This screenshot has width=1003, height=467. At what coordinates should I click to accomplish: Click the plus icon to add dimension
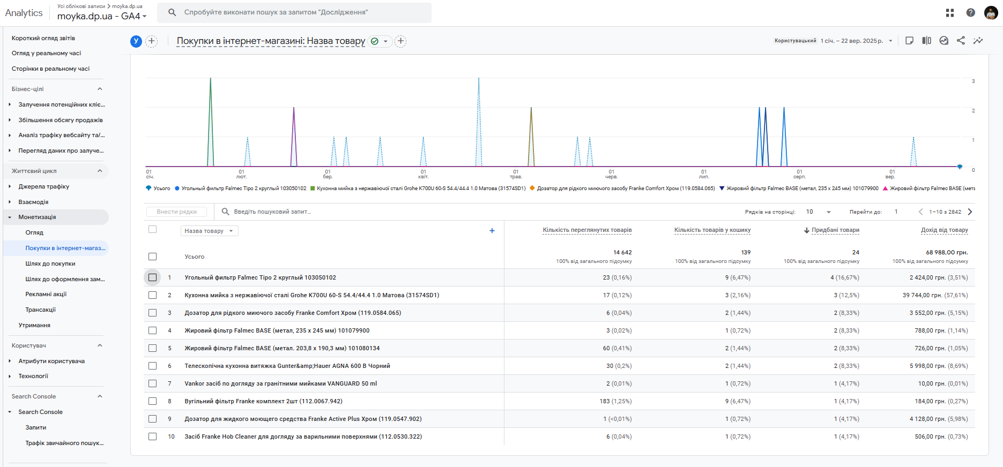(x=492, y=231)
